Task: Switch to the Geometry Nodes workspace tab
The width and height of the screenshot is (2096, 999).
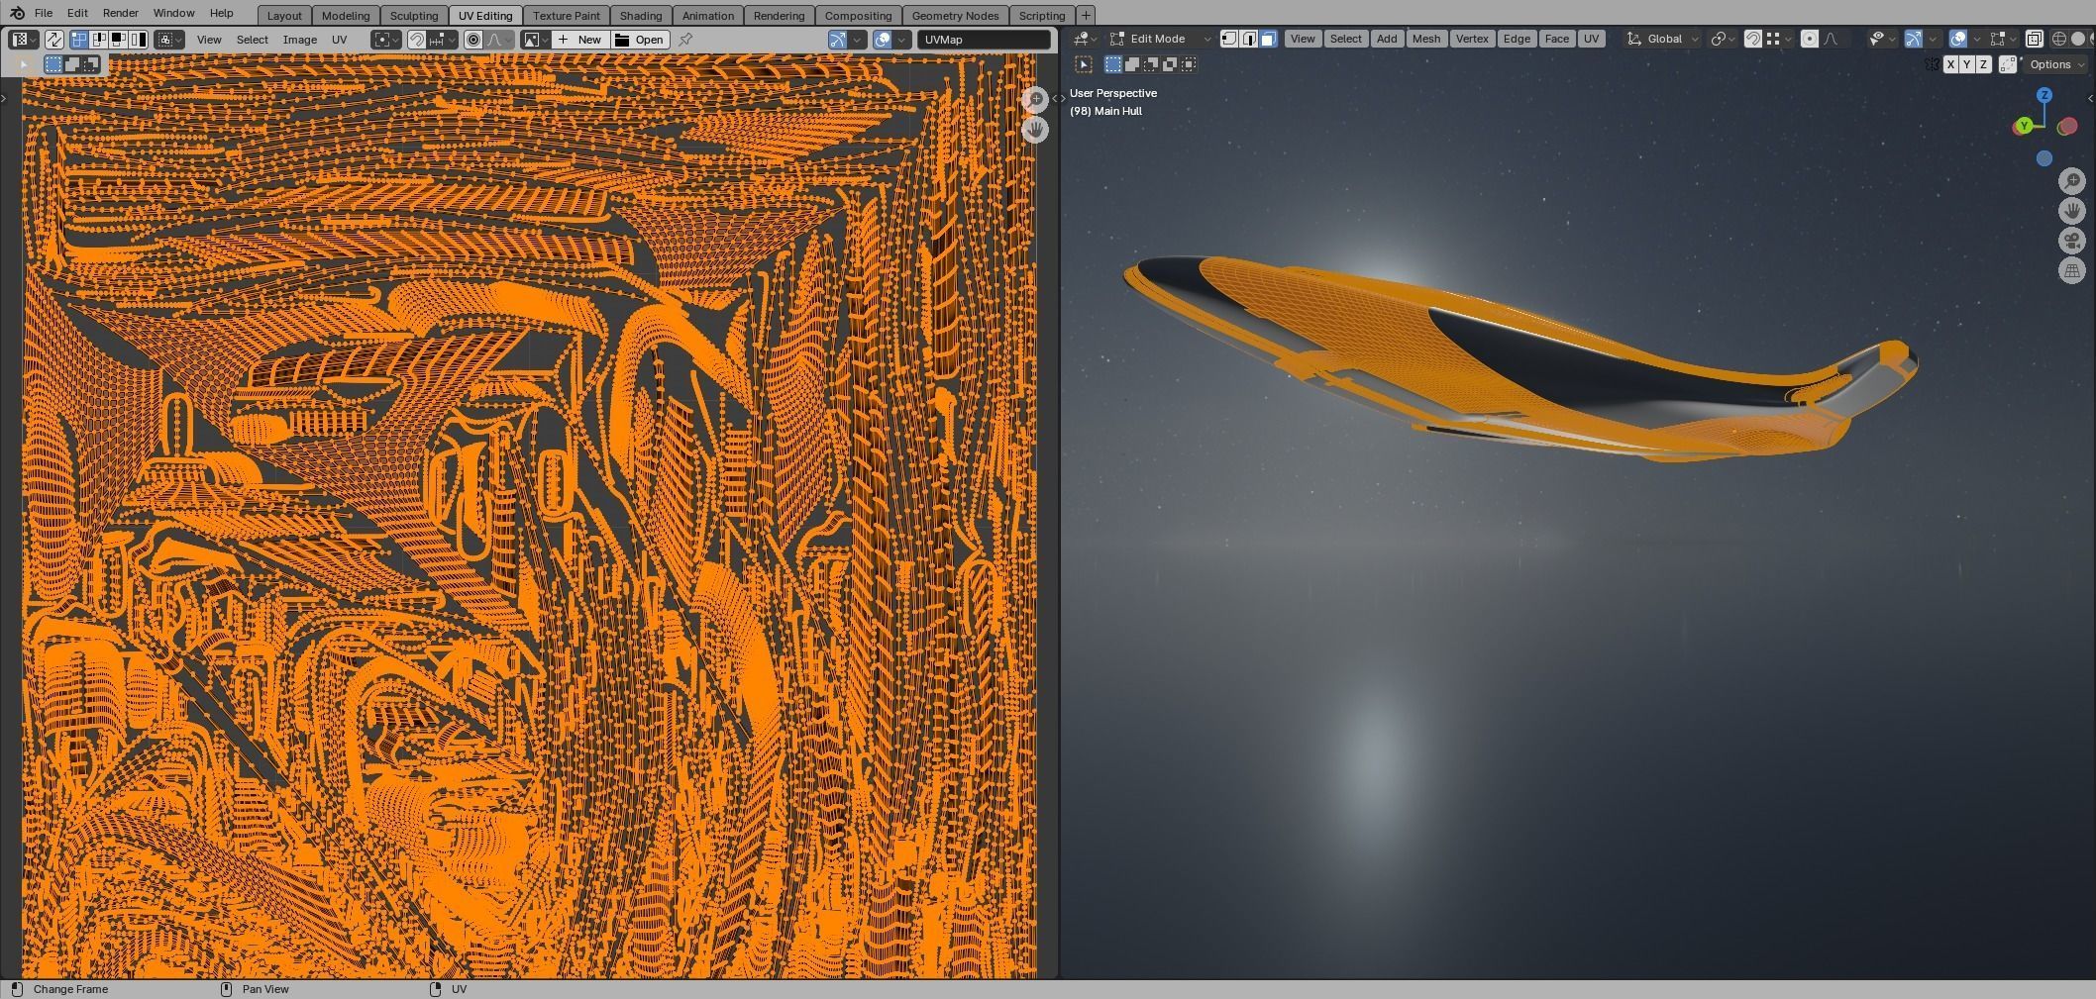Action: (955, 16)
